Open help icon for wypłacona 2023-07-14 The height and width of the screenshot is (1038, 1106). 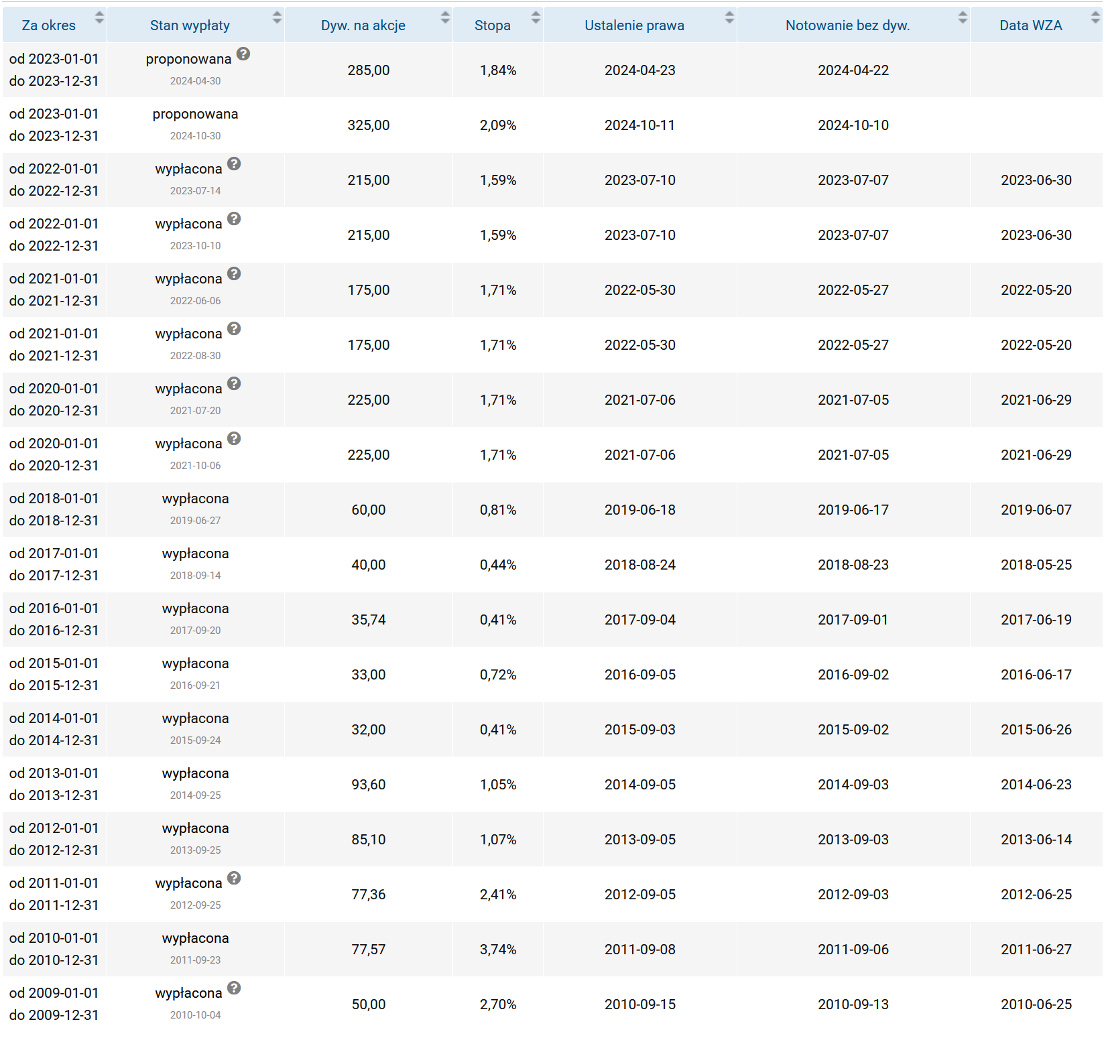[234, 164]
